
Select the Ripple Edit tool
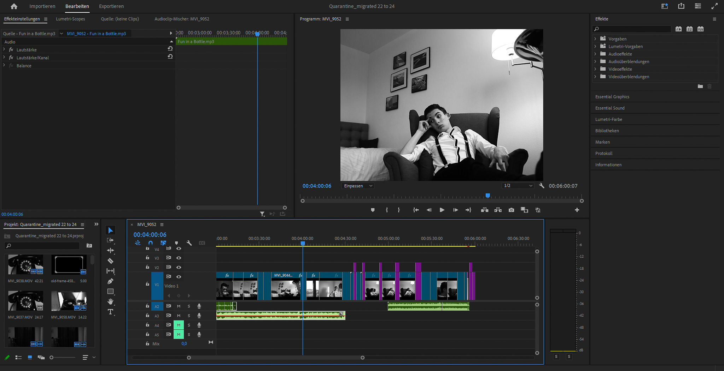click(x=110, y=250)
